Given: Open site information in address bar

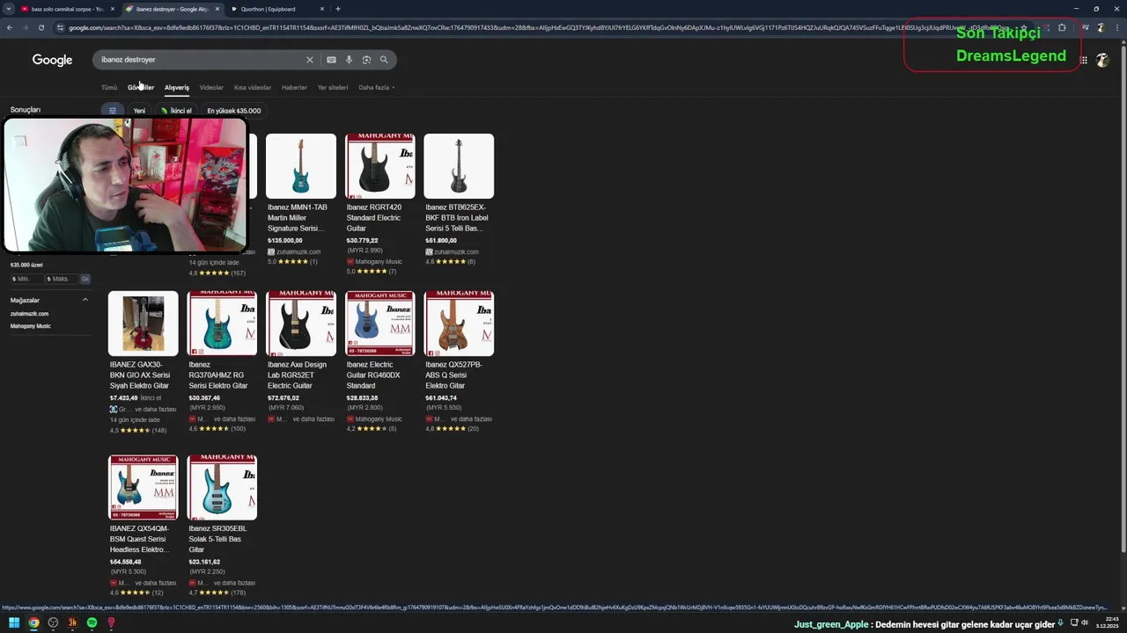Looking at the screenshot, I should pyautogui.click(x=60, y=27).
